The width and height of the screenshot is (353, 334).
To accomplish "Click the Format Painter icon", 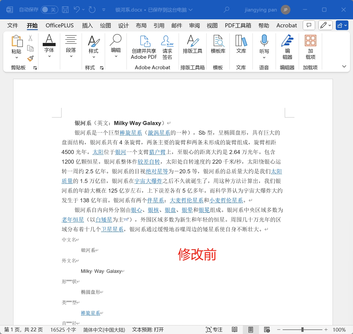I will 30,59.
